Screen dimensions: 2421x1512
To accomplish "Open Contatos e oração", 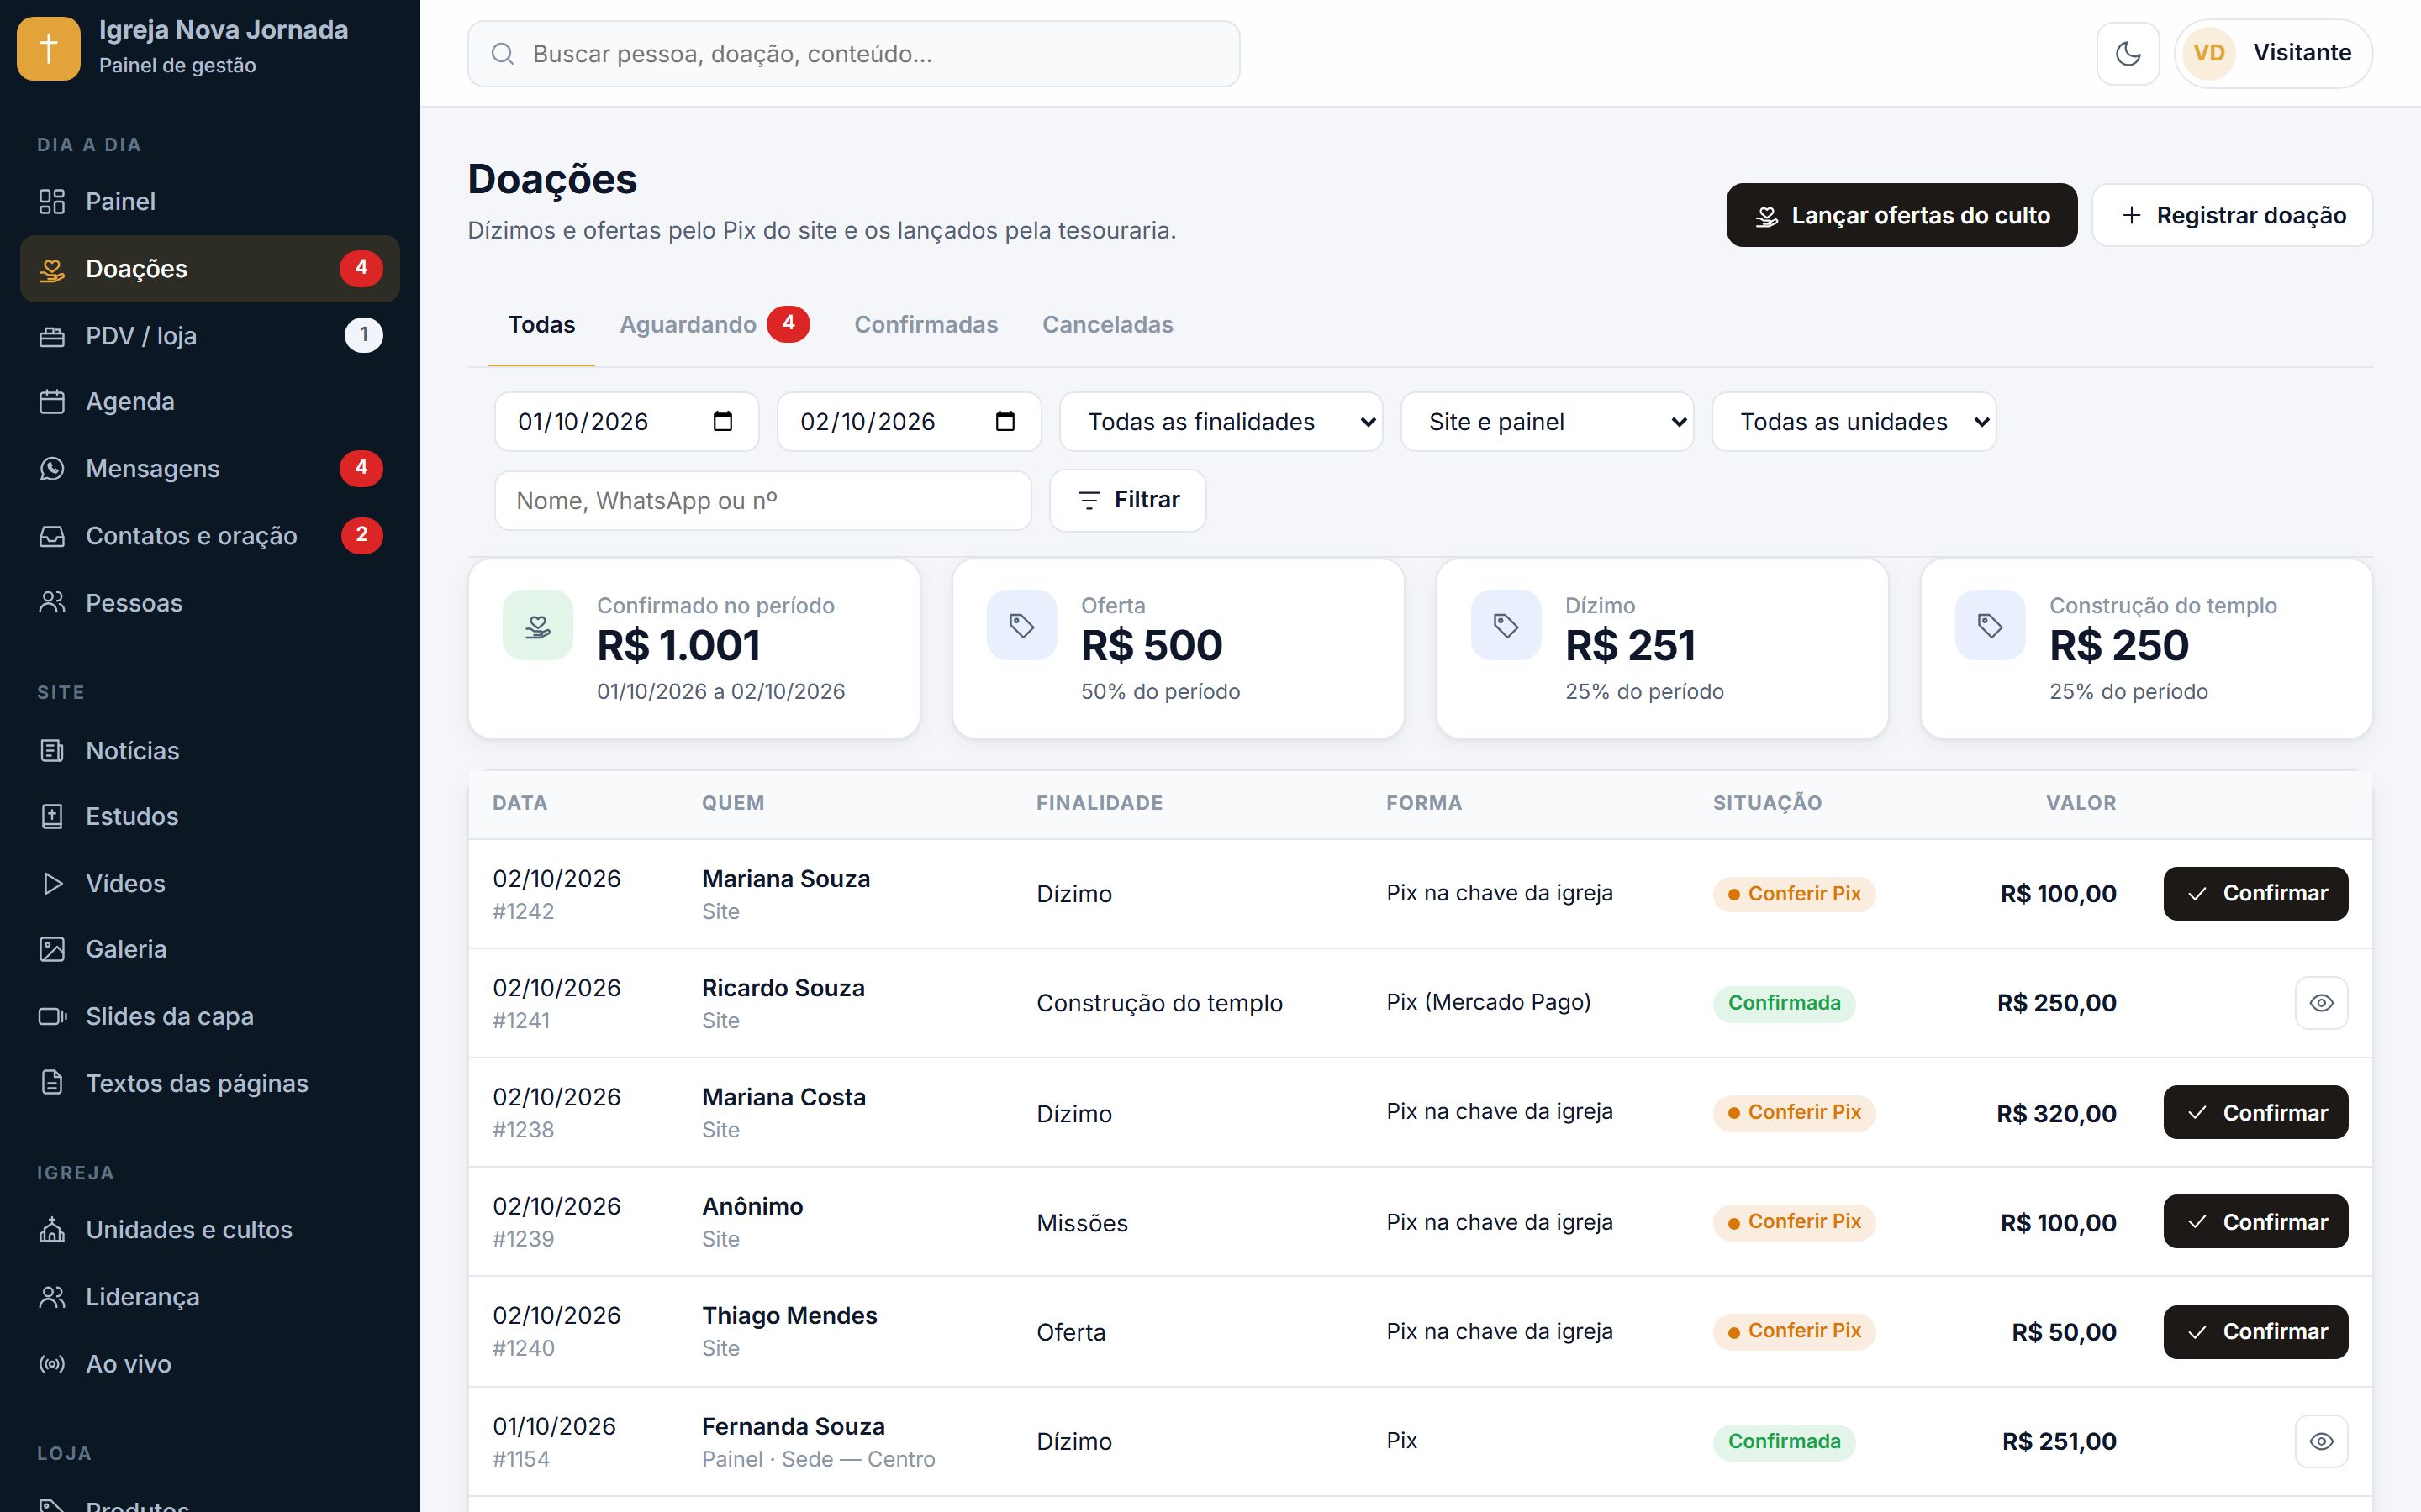I will point(210,535).
